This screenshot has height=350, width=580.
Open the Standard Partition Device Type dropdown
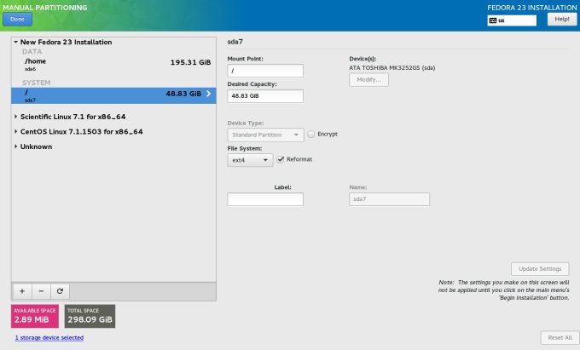[x=265, y=135]
